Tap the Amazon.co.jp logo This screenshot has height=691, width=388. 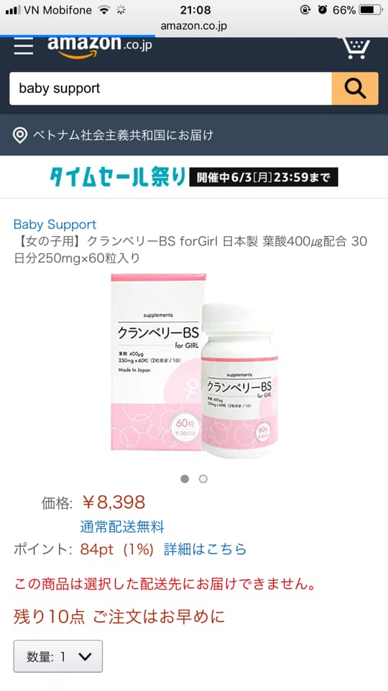pos(100,48)
